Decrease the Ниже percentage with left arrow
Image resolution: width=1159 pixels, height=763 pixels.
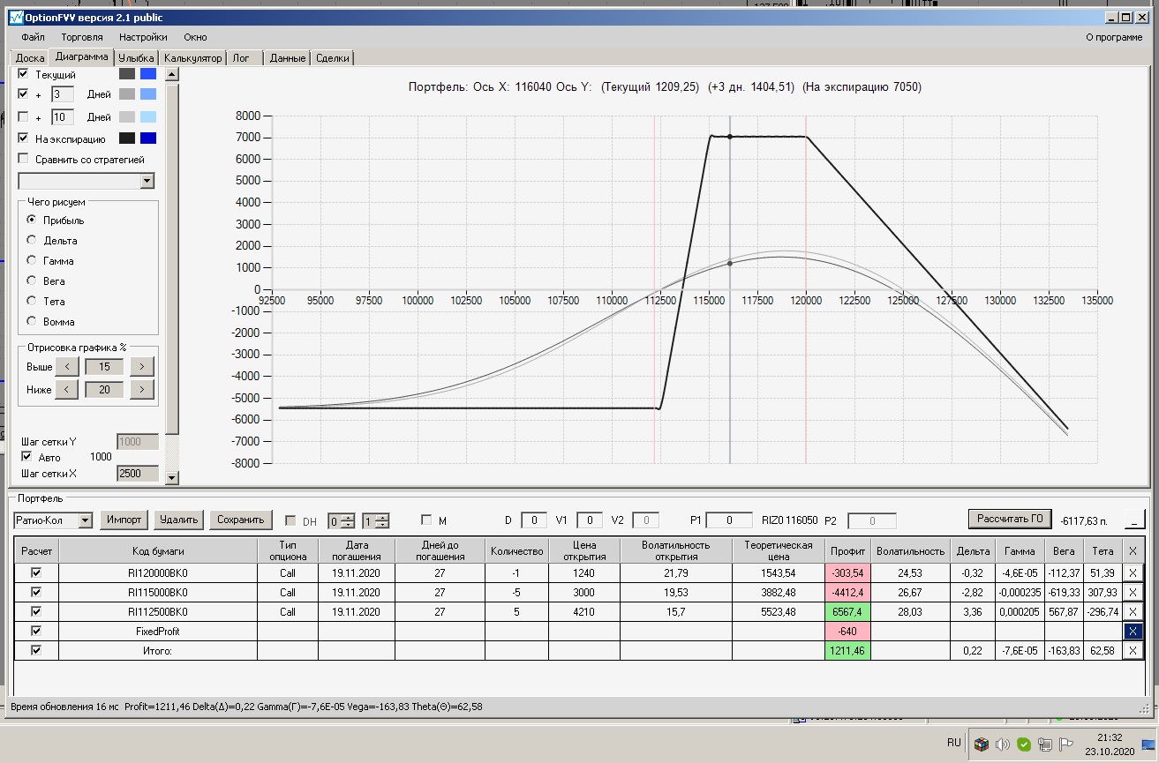[x=67, y=389]
